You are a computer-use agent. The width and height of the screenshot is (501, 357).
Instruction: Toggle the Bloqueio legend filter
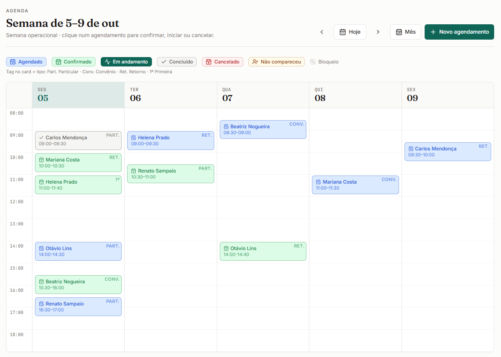[324, 62]
